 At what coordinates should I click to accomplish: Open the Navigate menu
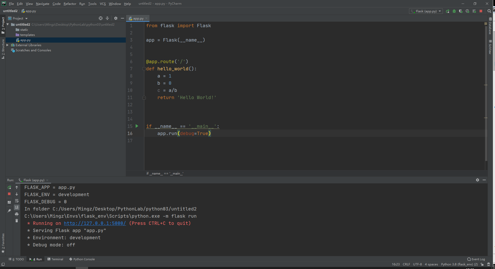point(43,4)
